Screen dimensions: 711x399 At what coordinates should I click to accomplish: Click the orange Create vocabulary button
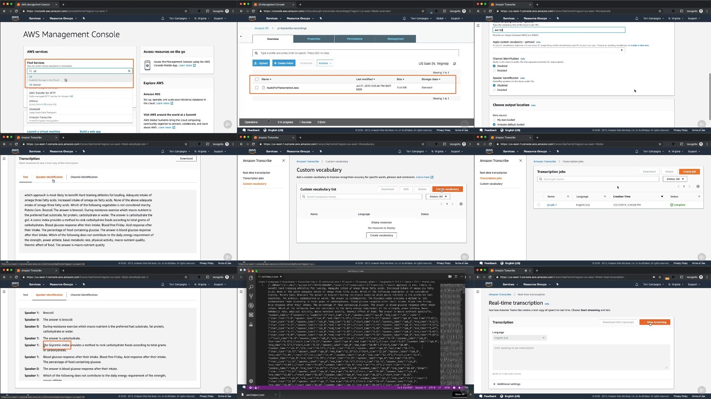click(x=448, y=189)
